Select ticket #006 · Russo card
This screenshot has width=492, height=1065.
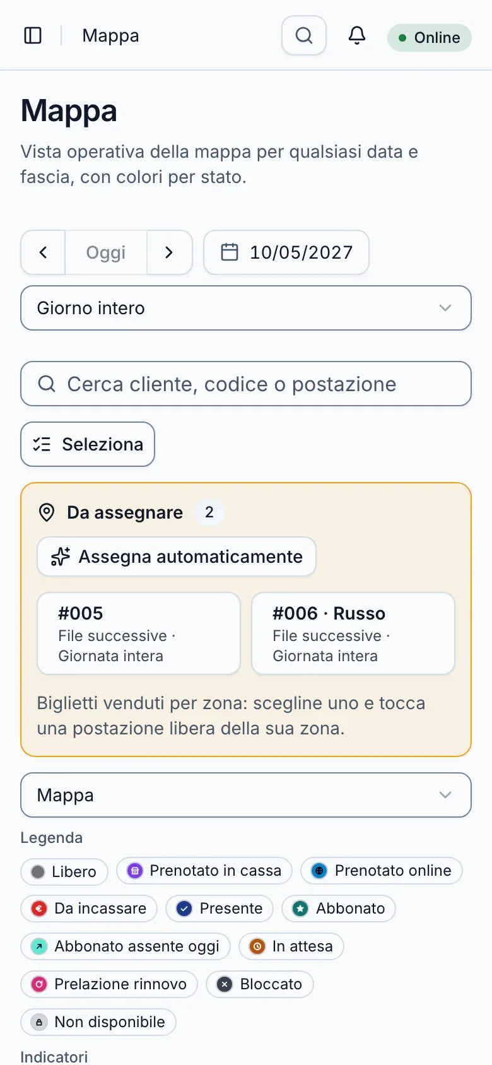[353, 633]
